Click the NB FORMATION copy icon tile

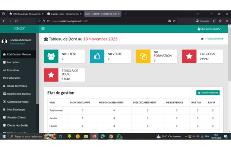point(143,56)
